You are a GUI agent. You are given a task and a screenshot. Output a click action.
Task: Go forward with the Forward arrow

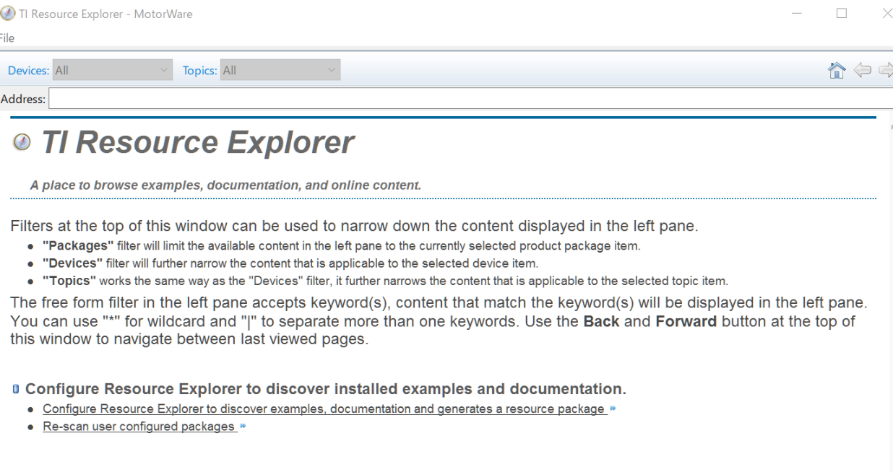click(x=886, y=70)
